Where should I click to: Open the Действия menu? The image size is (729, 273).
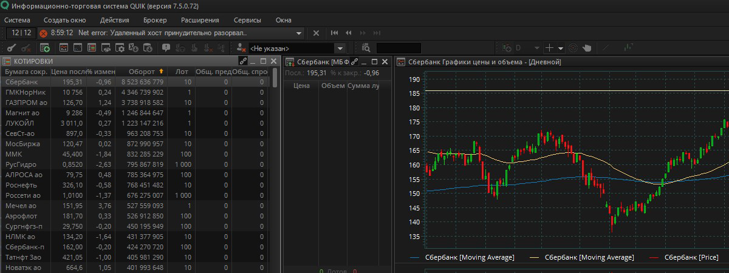point(114,20)
